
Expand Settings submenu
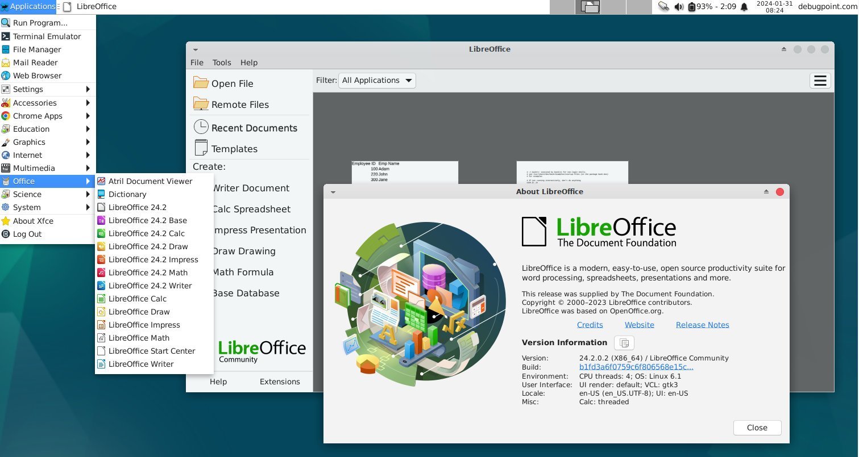[x=47, y=89]
